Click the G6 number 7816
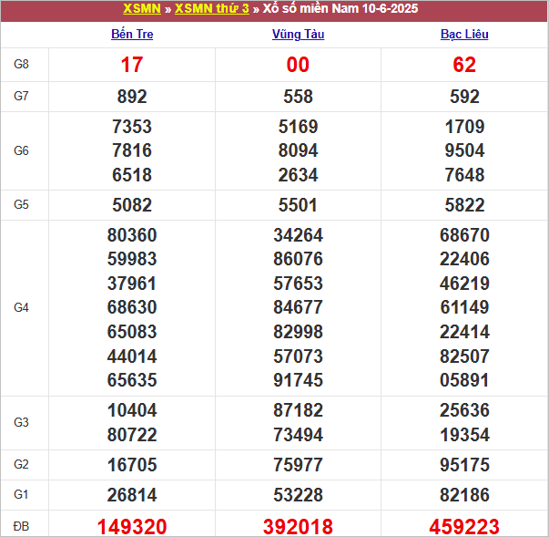 point(132,150)
